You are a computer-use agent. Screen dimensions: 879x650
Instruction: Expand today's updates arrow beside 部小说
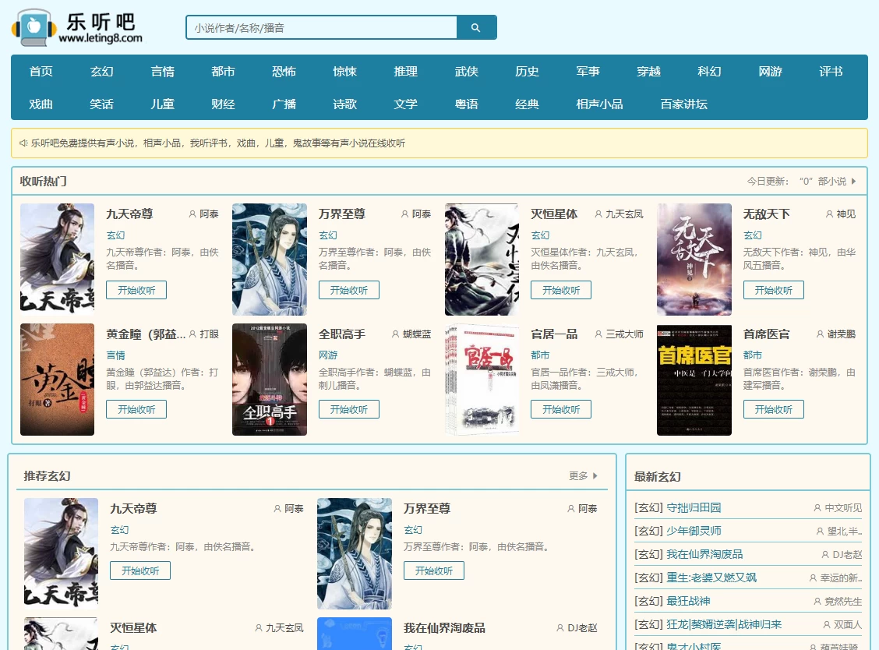point(853,182)
